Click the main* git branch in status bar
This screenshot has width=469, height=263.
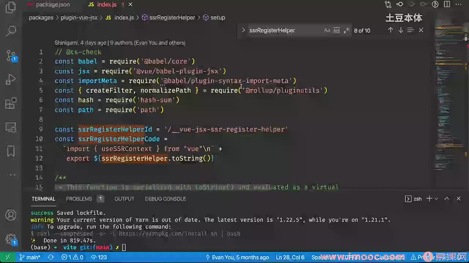click(30, 258)
